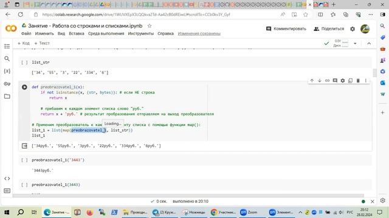Screen dimensions: 389x218
Task: Open the Изменить menu
Action: tap(44, 34)
